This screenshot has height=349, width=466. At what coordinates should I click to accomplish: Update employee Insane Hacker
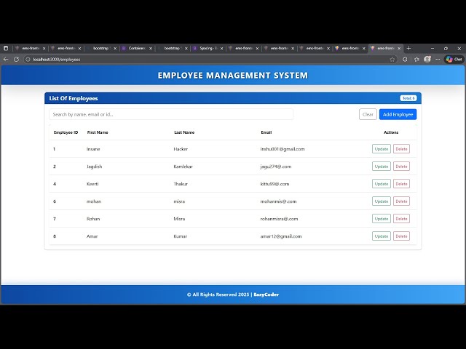coord(382,149)
